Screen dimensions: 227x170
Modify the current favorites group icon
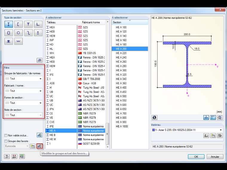click(39, 146)
